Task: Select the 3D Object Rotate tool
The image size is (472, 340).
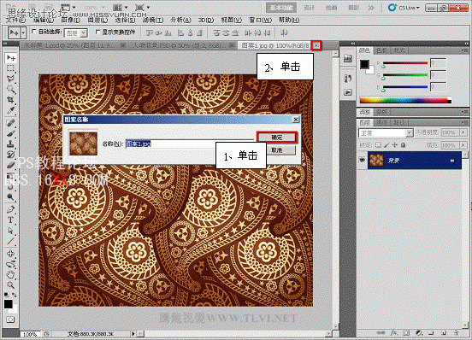Action: tap(11, 254)
